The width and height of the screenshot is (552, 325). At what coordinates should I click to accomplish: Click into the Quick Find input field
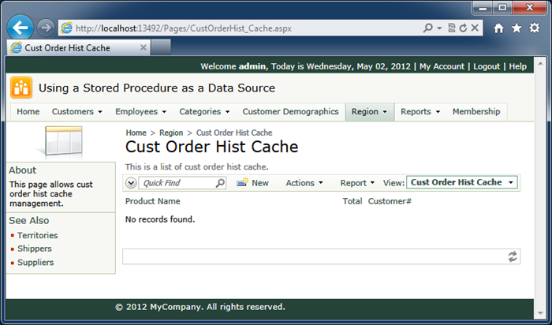tap(177, 183)
